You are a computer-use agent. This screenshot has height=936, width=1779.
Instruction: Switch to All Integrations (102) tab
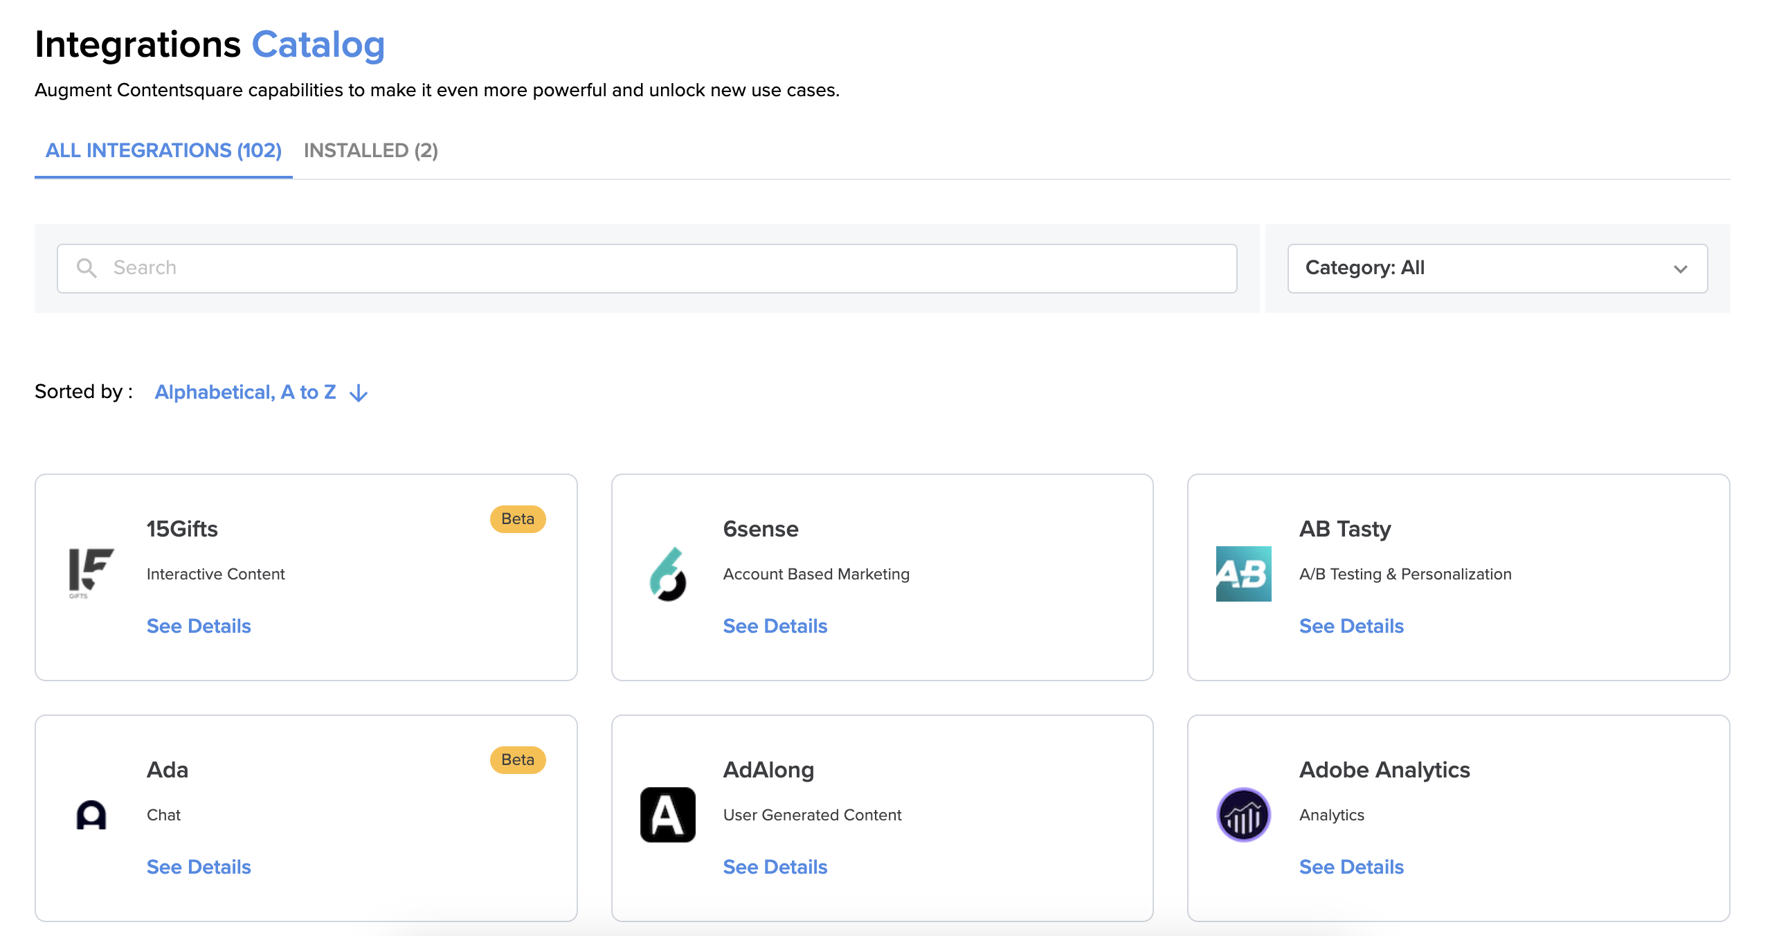[x=163, y=150]
